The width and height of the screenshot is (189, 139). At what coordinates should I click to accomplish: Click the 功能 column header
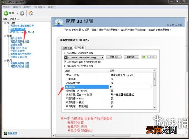point(86,71)
